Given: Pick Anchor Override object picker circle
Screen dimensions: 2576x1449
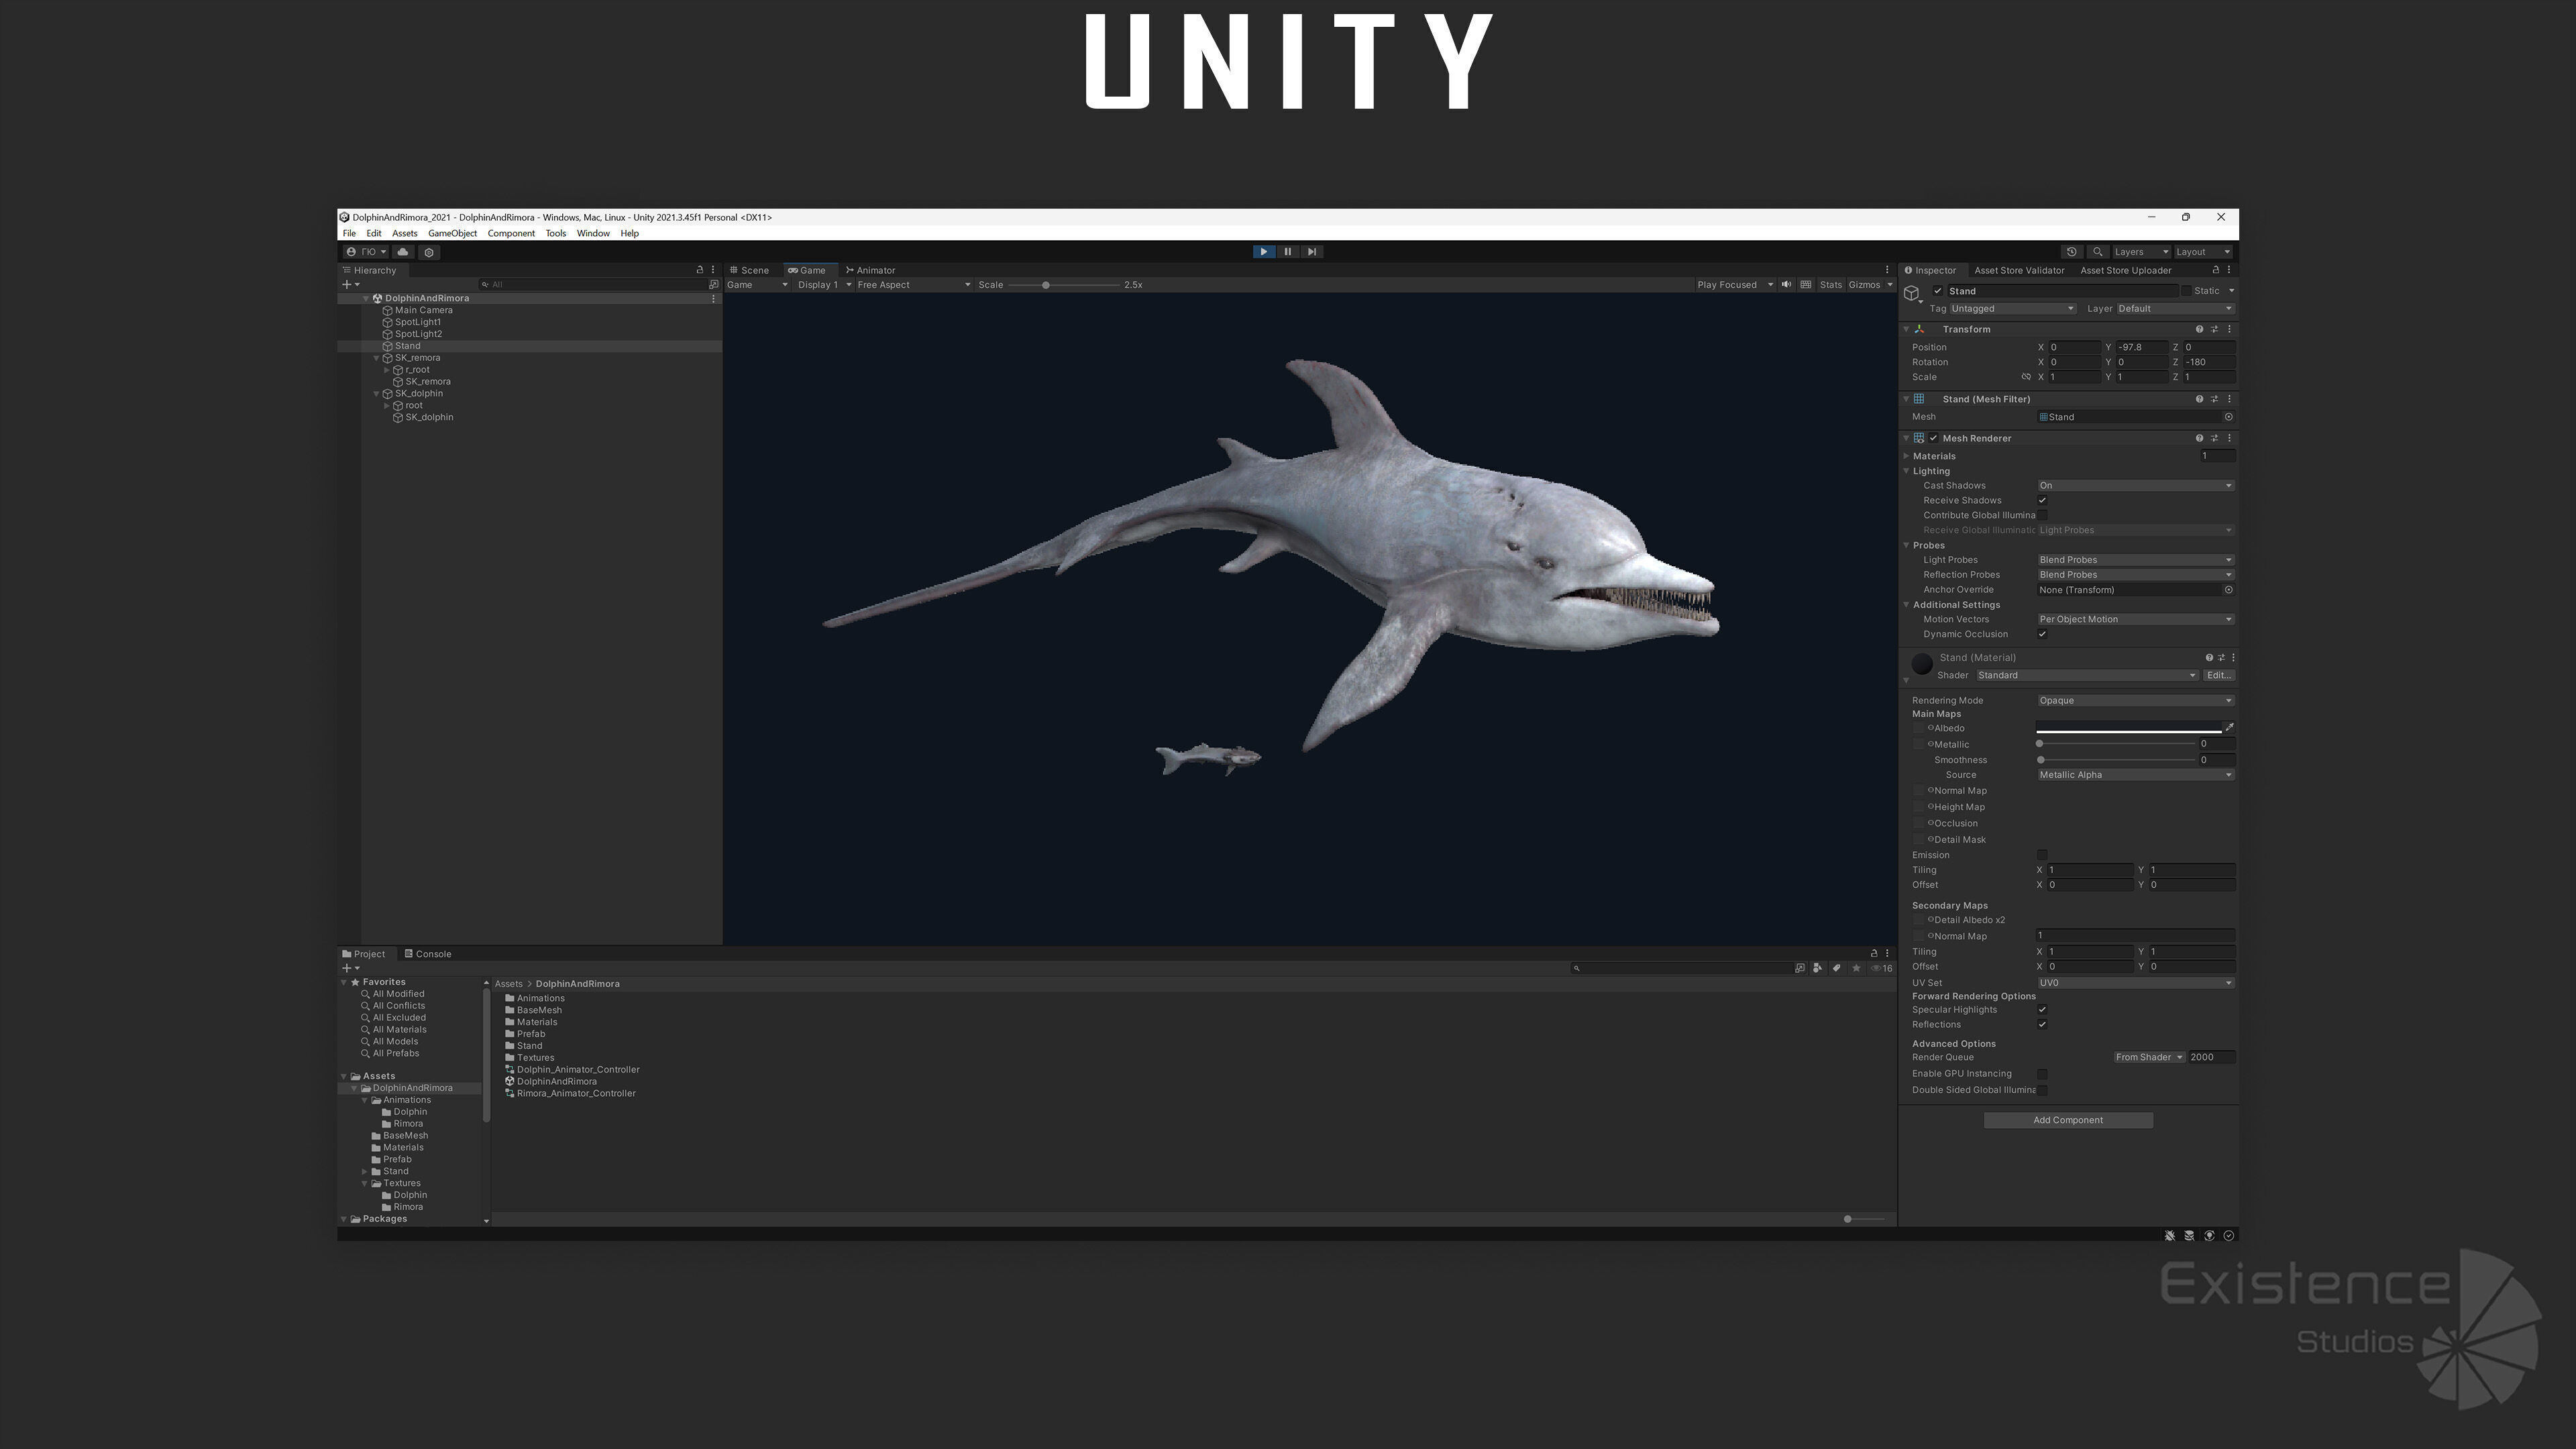Looking at the screenshot, I should (x=2228, y=590).
